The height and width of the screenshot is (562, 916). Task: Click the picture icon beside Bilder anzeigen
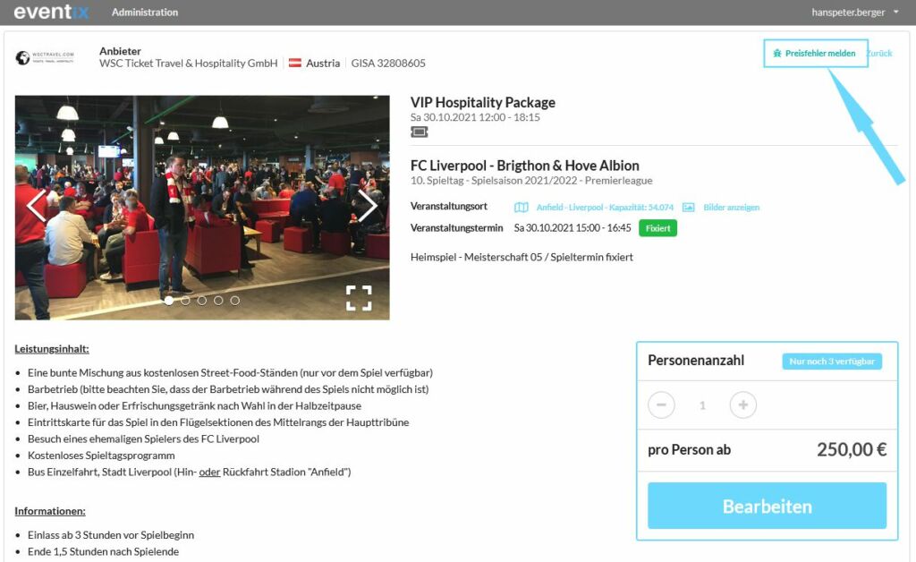pyautogui.click(x=689, y=208)
